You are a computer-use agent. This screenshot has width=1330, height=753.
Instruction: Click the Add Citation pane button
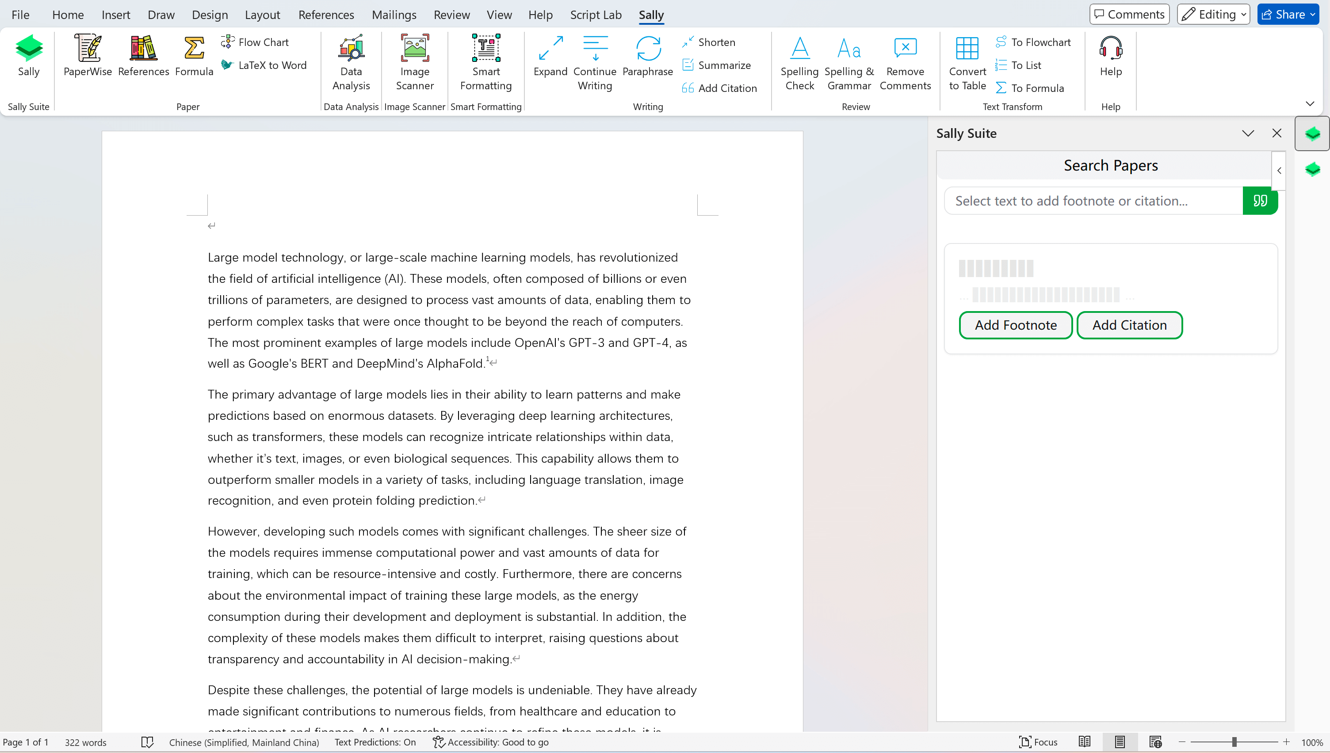1129,325
